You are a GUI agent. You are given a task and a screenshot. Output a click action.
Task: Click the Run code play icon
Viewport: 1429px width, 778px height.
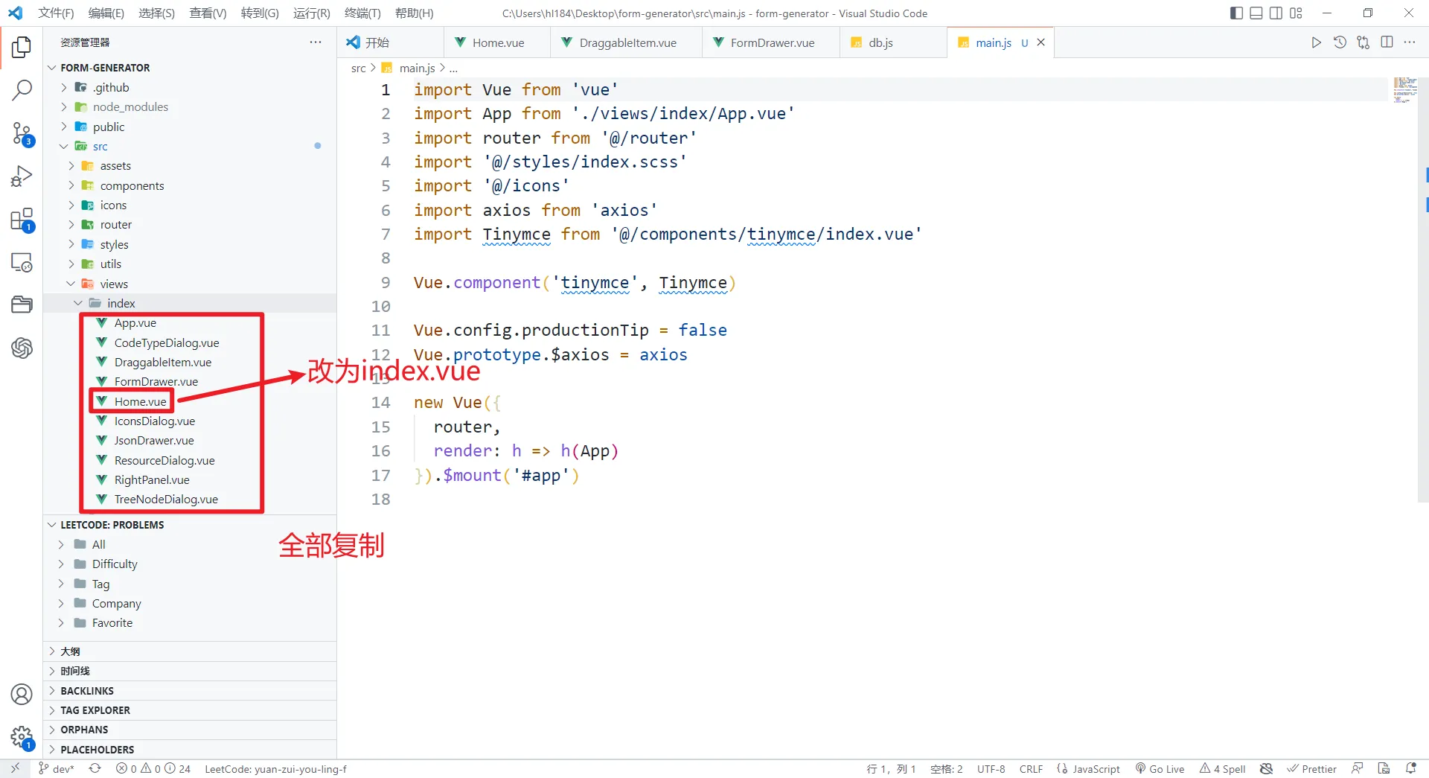click(1316, 42)
